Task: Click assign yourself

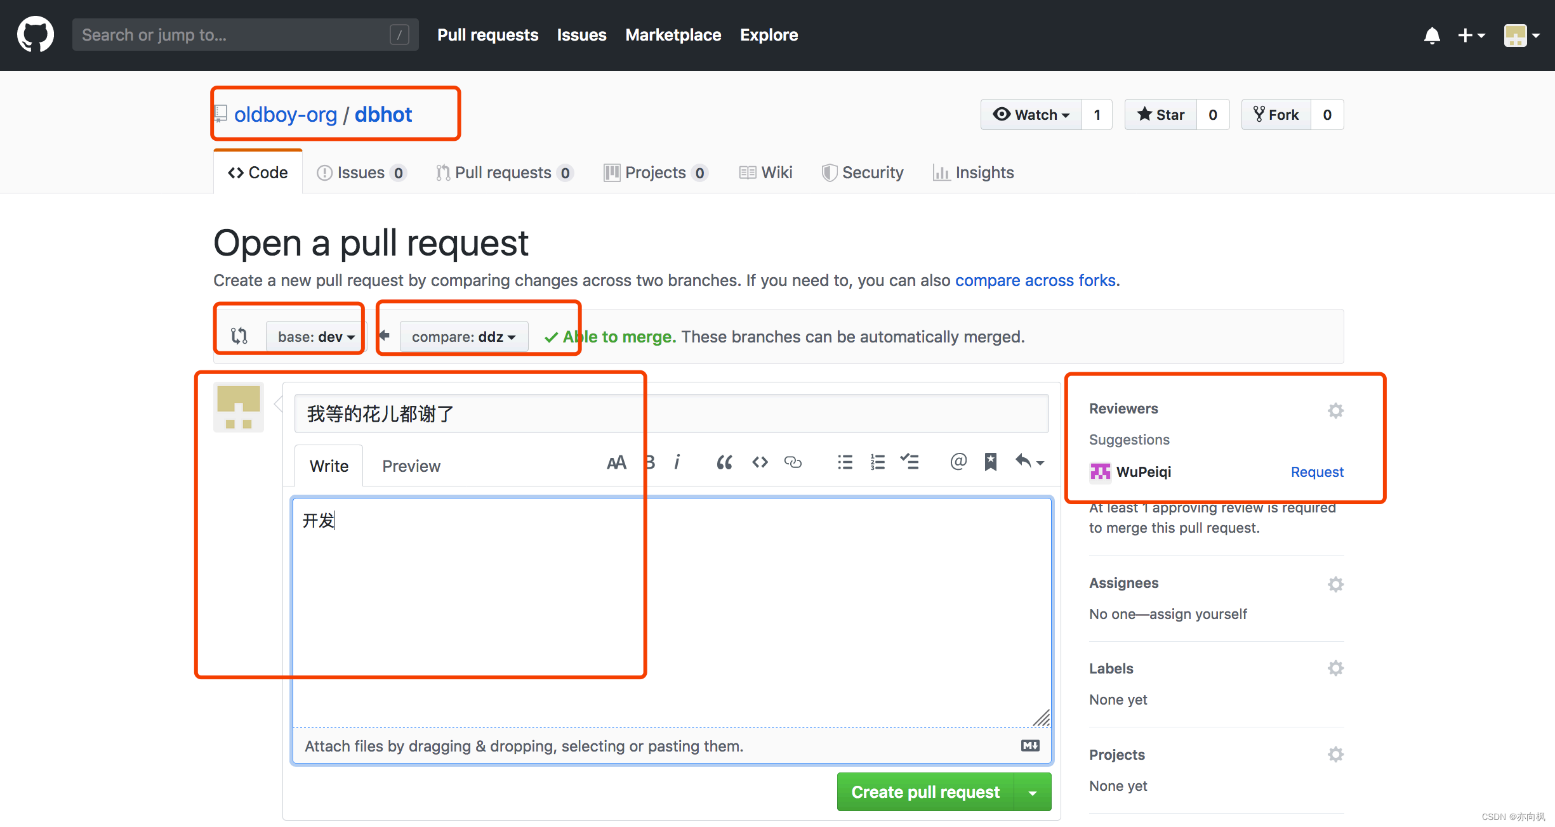Action: point(1198,614)
